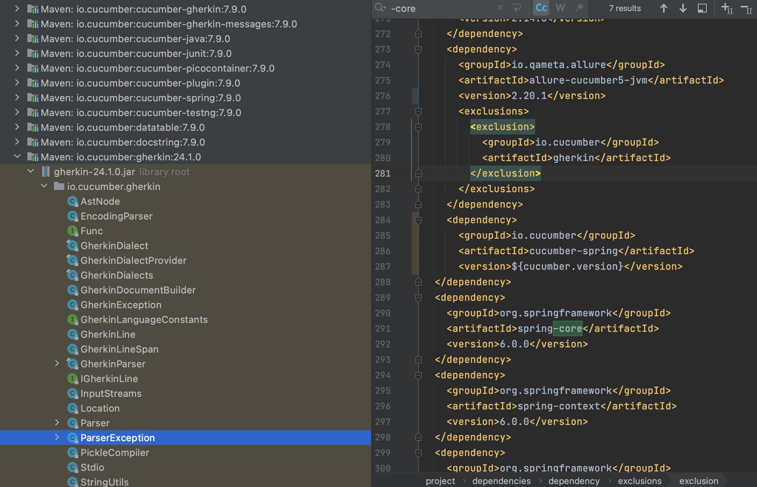The width and height of the screenshot is (757, 487).
Task: Collapse Maven io.cucumber:gherkin:24.1.0 library node
Action: tap(17, 157)
